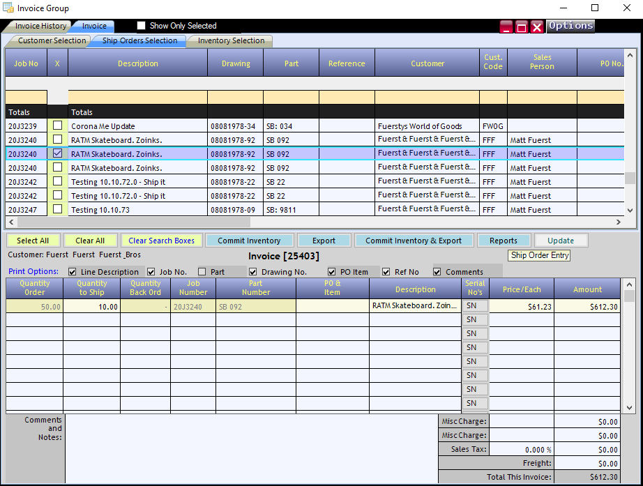Click the Amount cell $612.30 in line

[x=587, y=306]
